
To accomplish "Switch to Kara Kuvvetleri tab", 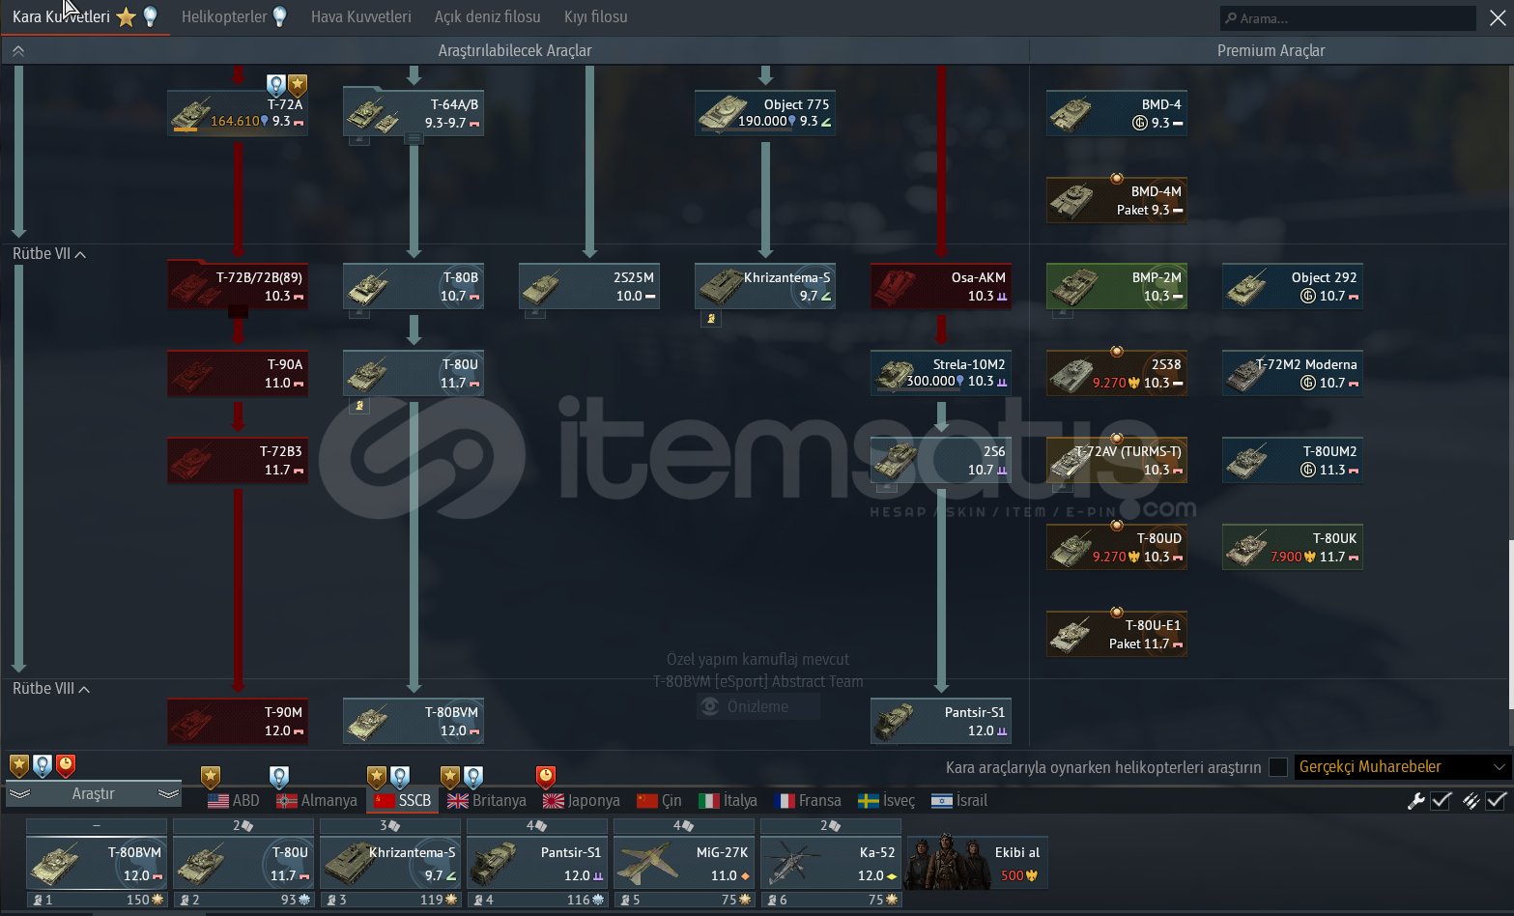I will [61, 16].
